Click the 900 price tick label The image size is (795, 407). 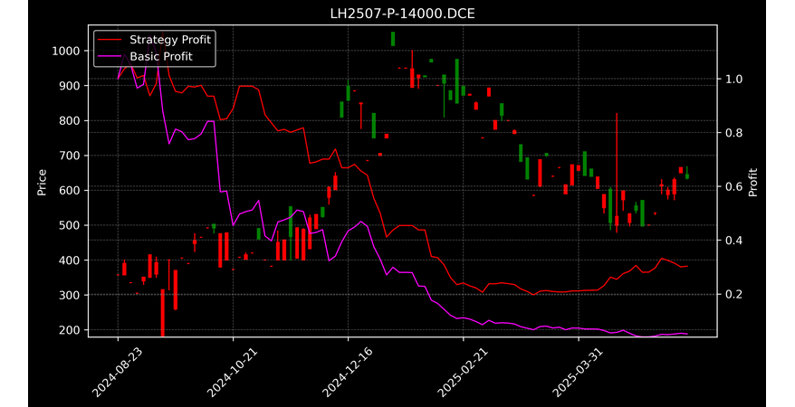(70, 86)
